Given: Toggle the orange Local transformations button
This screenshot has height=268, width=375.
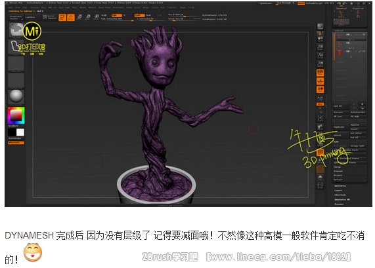Looking at the screenshot, I should coord(320,90).
